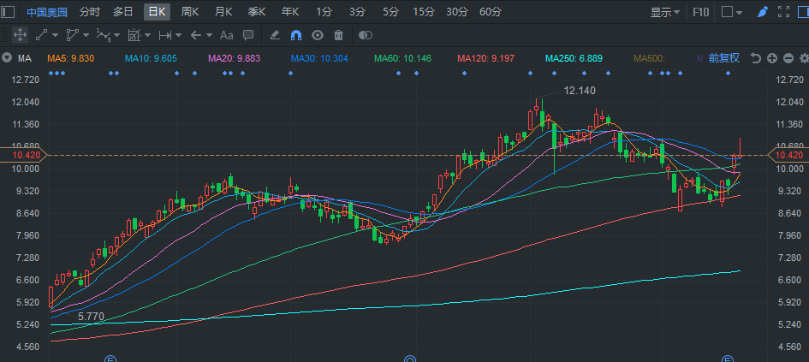The height and width of the screenshot is (362, 809).
Task: Click the undo arrow beside 前复权
Action: click(755, 58)
